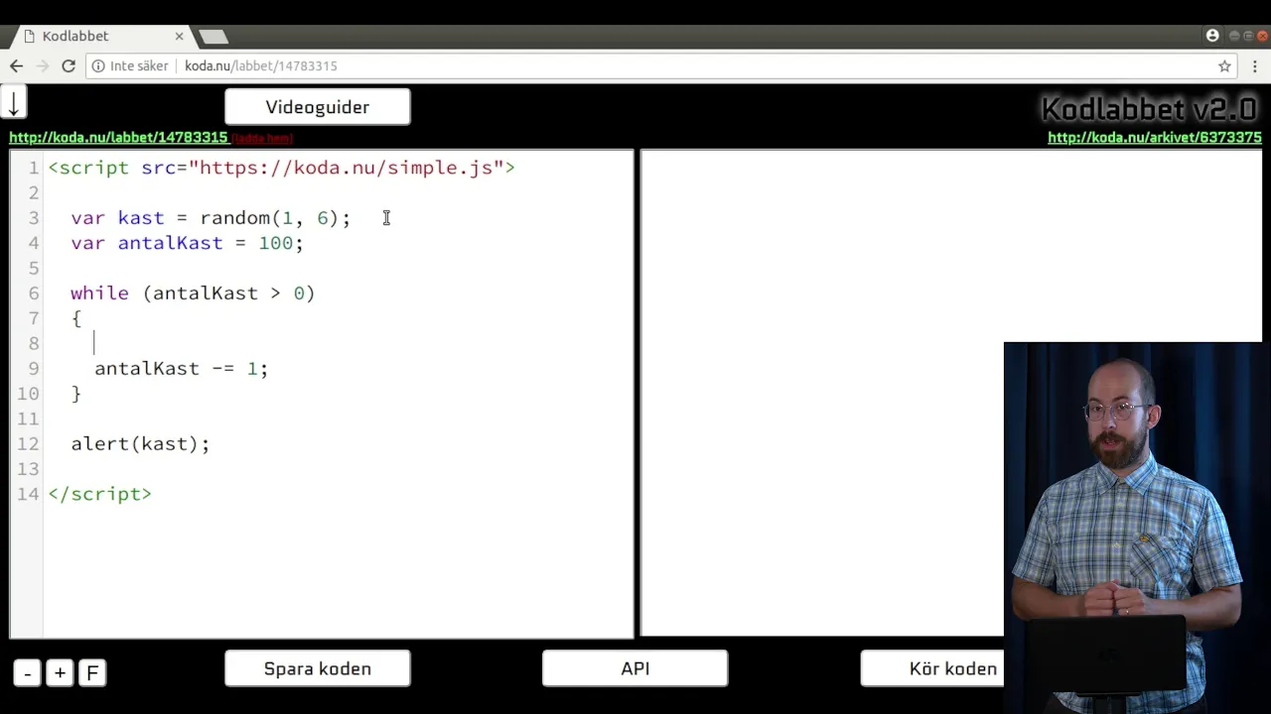
Task: Click the down arrow icon below the back button
Action: point(14,102)
